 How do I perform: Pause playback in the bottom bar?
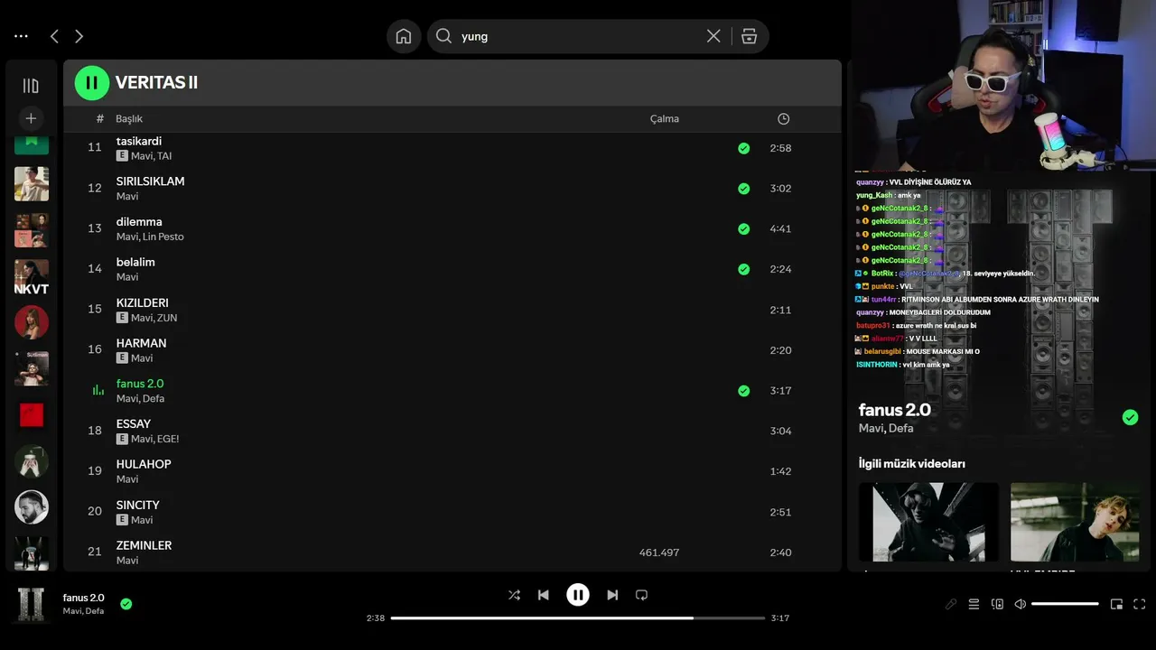click(578, 595)
